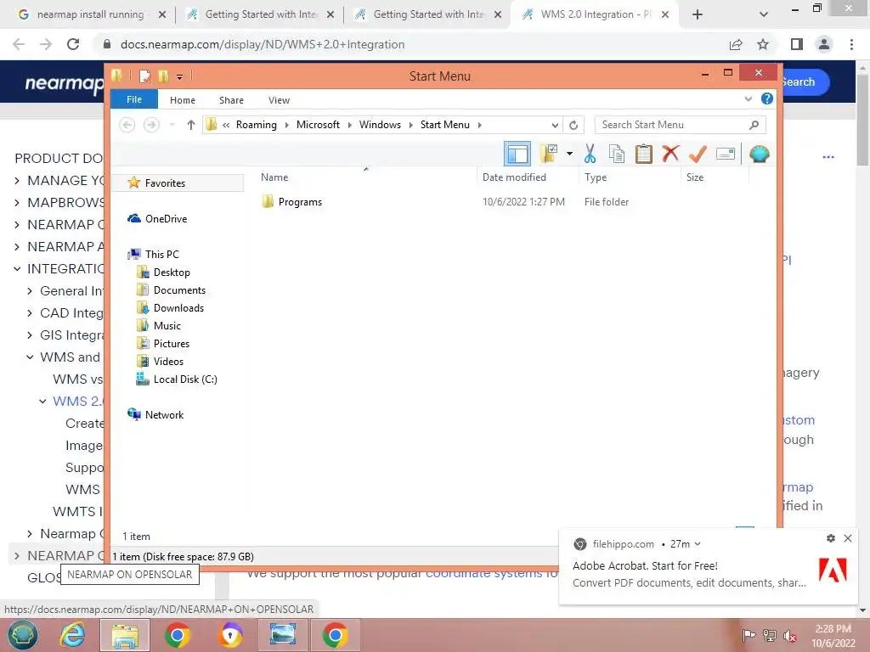
Task: Select the Microsoft breadcrumb segment
Action: pos(318,125)
